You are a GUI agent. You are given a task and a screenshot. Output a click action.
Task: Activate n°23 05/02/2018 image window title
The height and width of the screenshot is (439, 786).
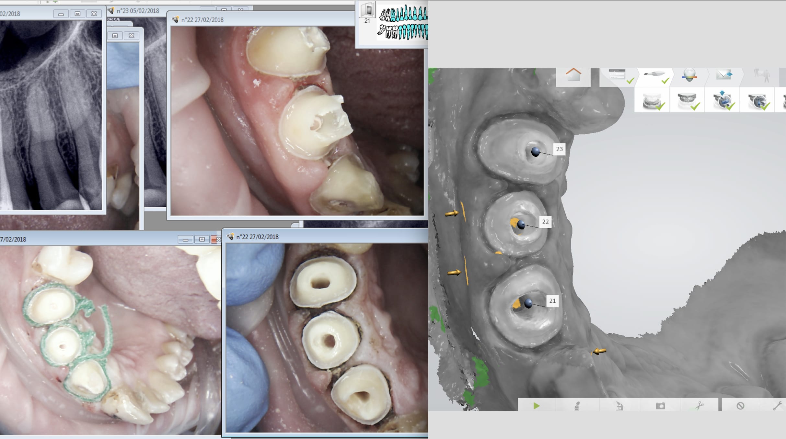pos(138,11)
